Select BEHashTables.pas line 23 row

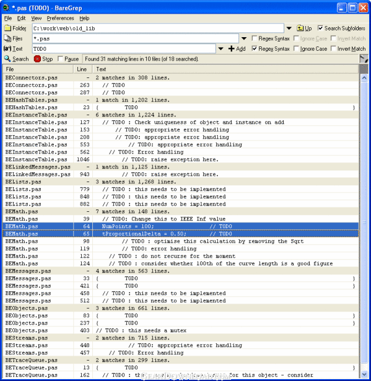180,107
